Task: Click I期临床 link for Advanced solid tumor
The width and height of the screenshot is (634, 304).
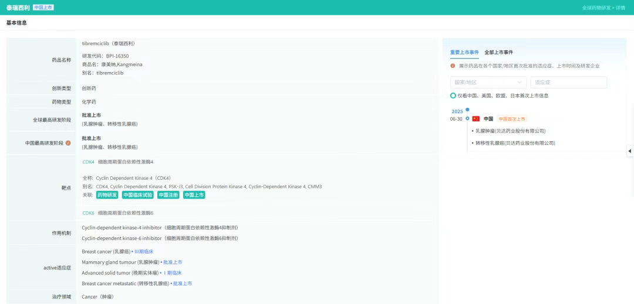Action: (x=173, y=273)
